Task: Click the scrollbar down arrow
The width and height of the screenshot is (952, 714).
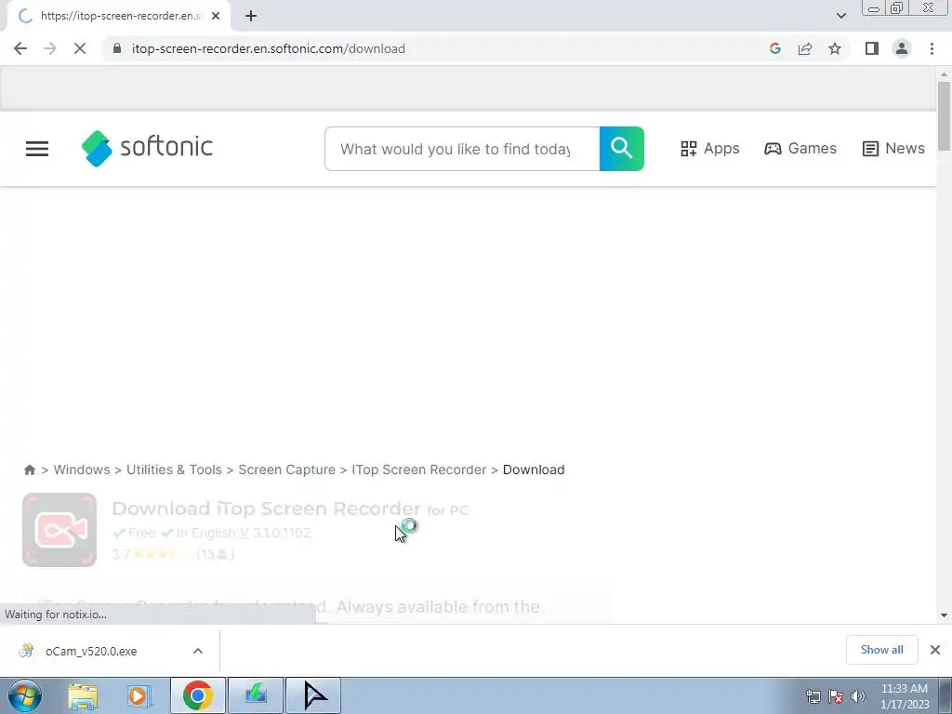Action: 944,615
